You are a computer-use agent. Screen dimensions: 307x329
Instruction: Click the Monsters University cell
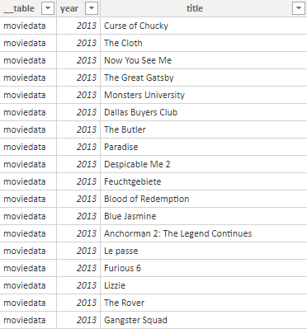(x=204, y=95)
